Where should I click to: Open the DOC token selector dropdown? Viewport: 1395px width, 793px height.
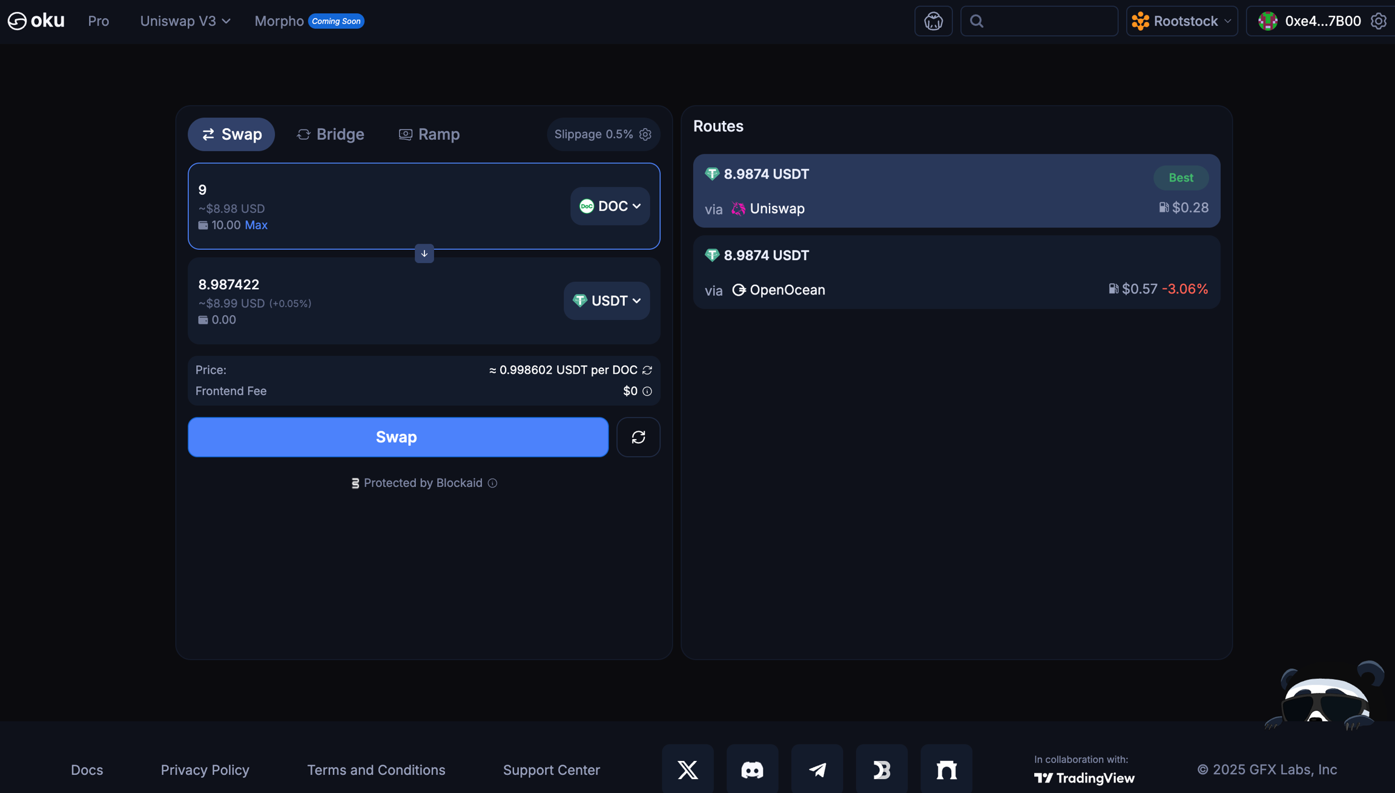(x=610, y=206)
